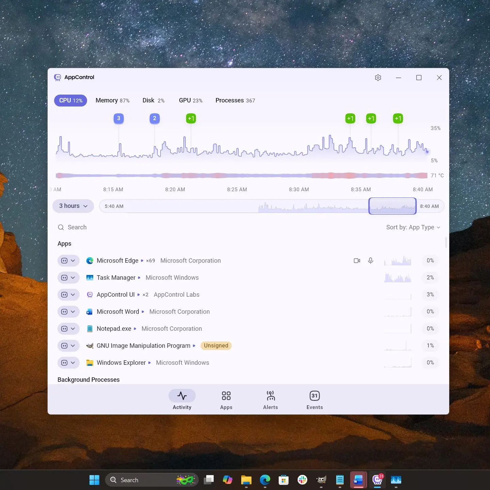The width and height of the screenshot is (490, 490).
Task: Open File Explorer from taskbar
Action: click(246, 480)
